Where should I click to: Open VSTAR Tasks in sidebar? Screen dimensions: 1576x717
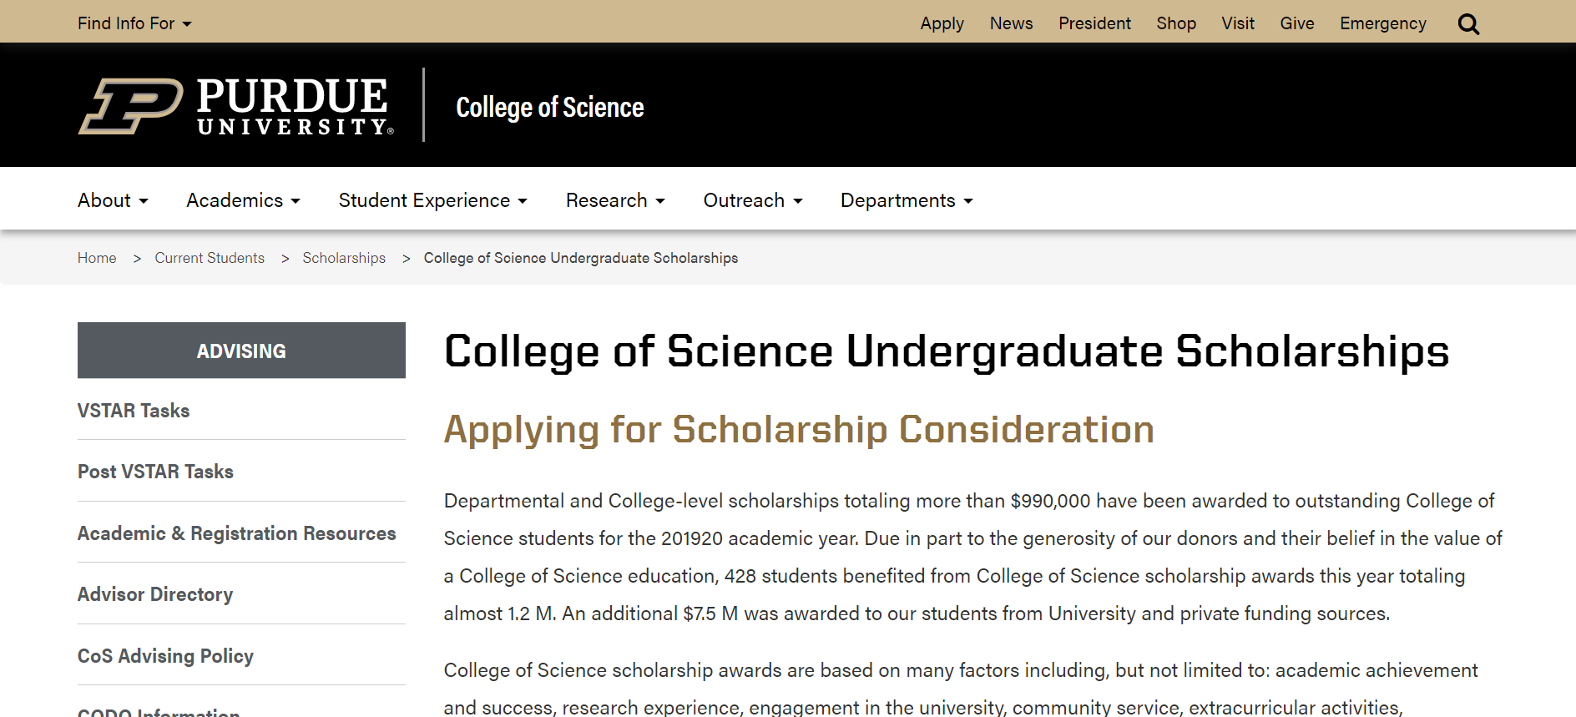coord(134,411)
